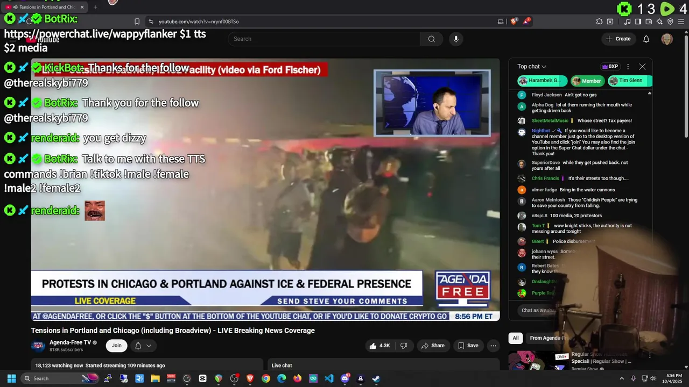Click the YouTube search magnifier button
This screenshot has height=387, width=689.
(x=431, y=39)
